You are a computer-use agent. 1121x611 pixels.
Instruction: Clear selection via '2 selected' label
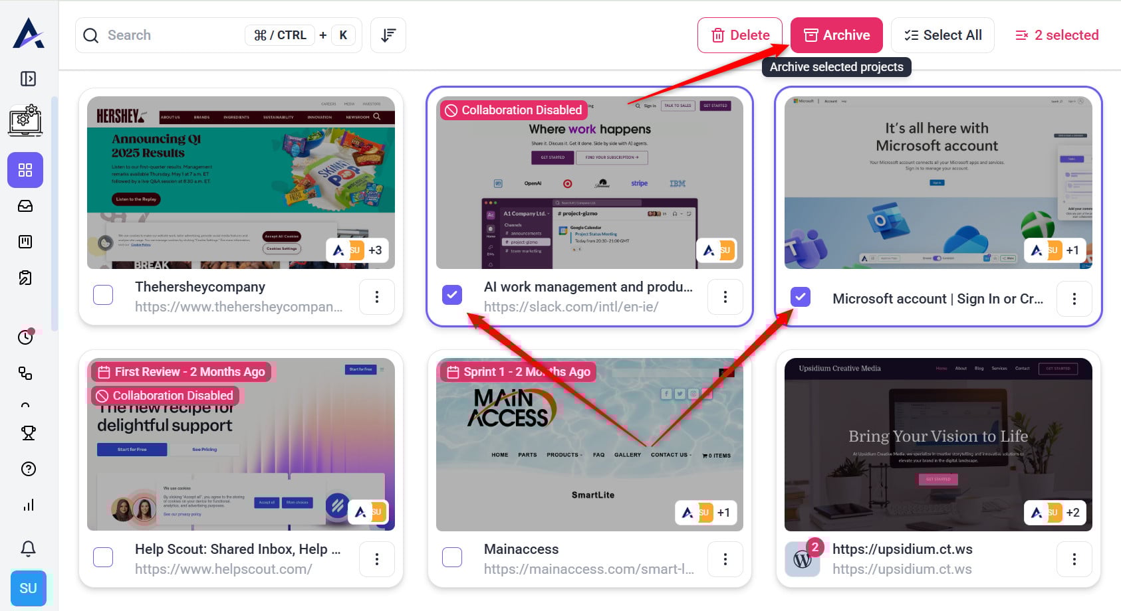click(x=1057, y=35)
